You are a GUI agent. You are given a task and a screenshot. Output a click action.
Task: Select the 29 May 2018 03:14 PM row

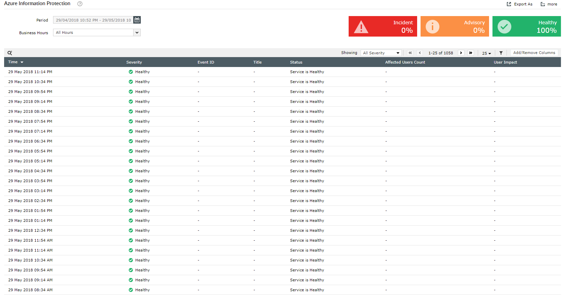[x=283, y=191]
